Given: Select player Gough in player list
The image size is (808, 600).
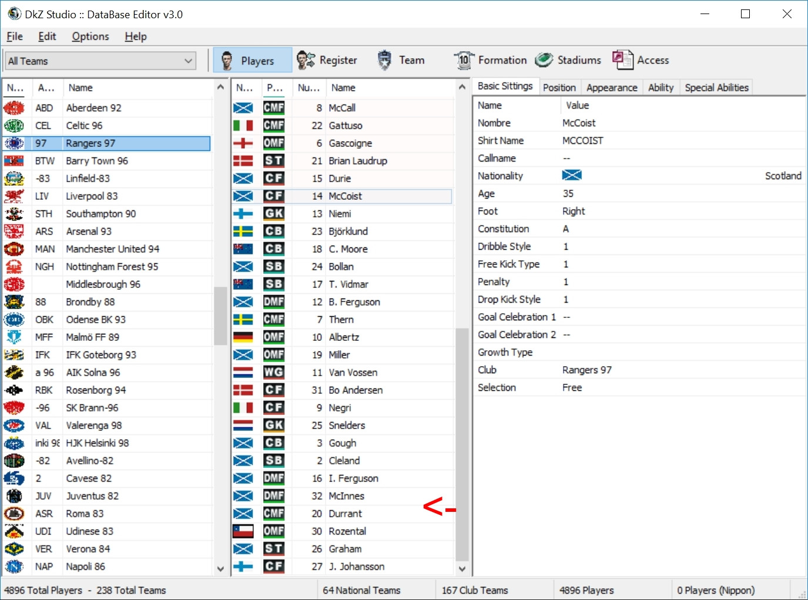Looking at the screenshot, I should coord(342,443).
